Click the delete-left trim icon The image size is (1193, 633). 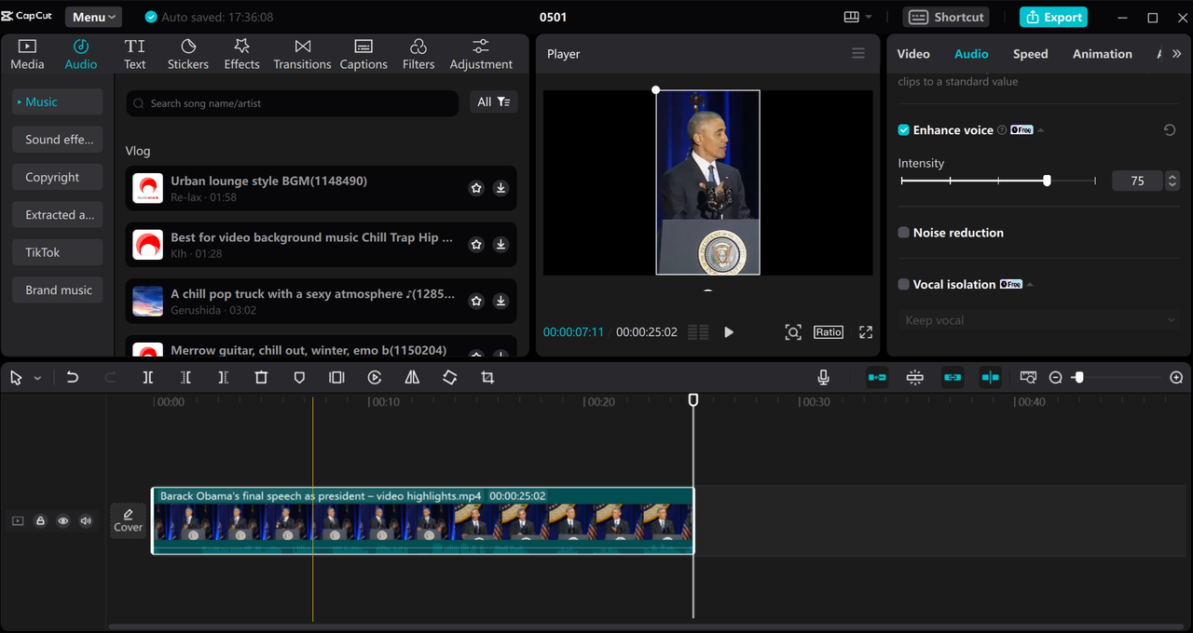point(185,377)
